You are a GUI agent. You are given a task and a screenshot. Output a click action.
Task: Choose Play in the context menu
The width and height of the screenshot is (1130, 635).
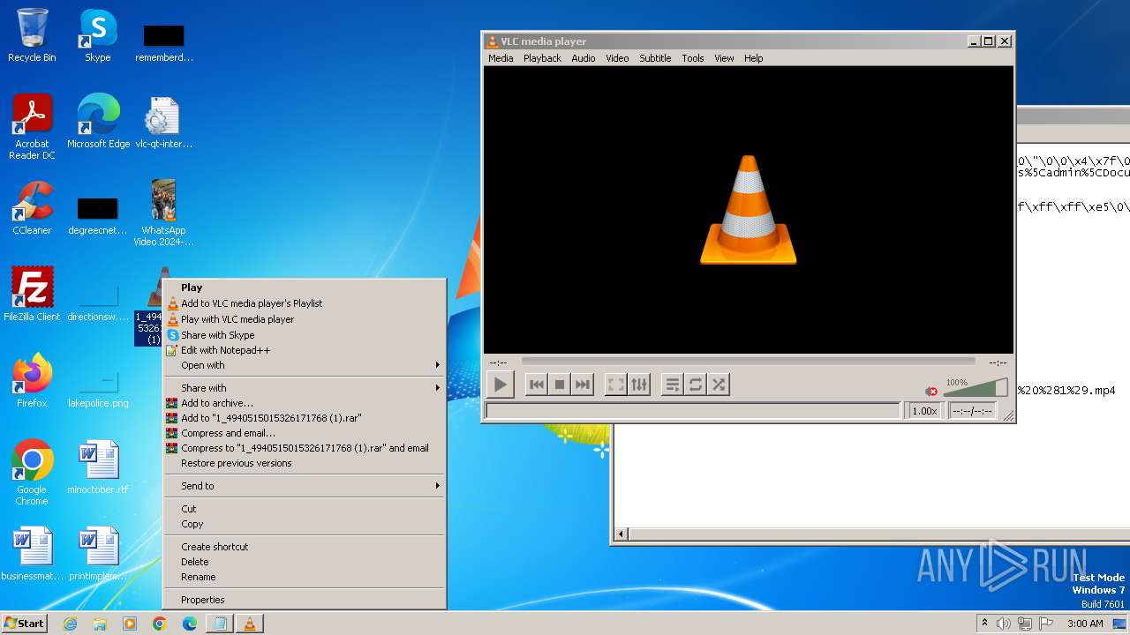pos(305,288)
